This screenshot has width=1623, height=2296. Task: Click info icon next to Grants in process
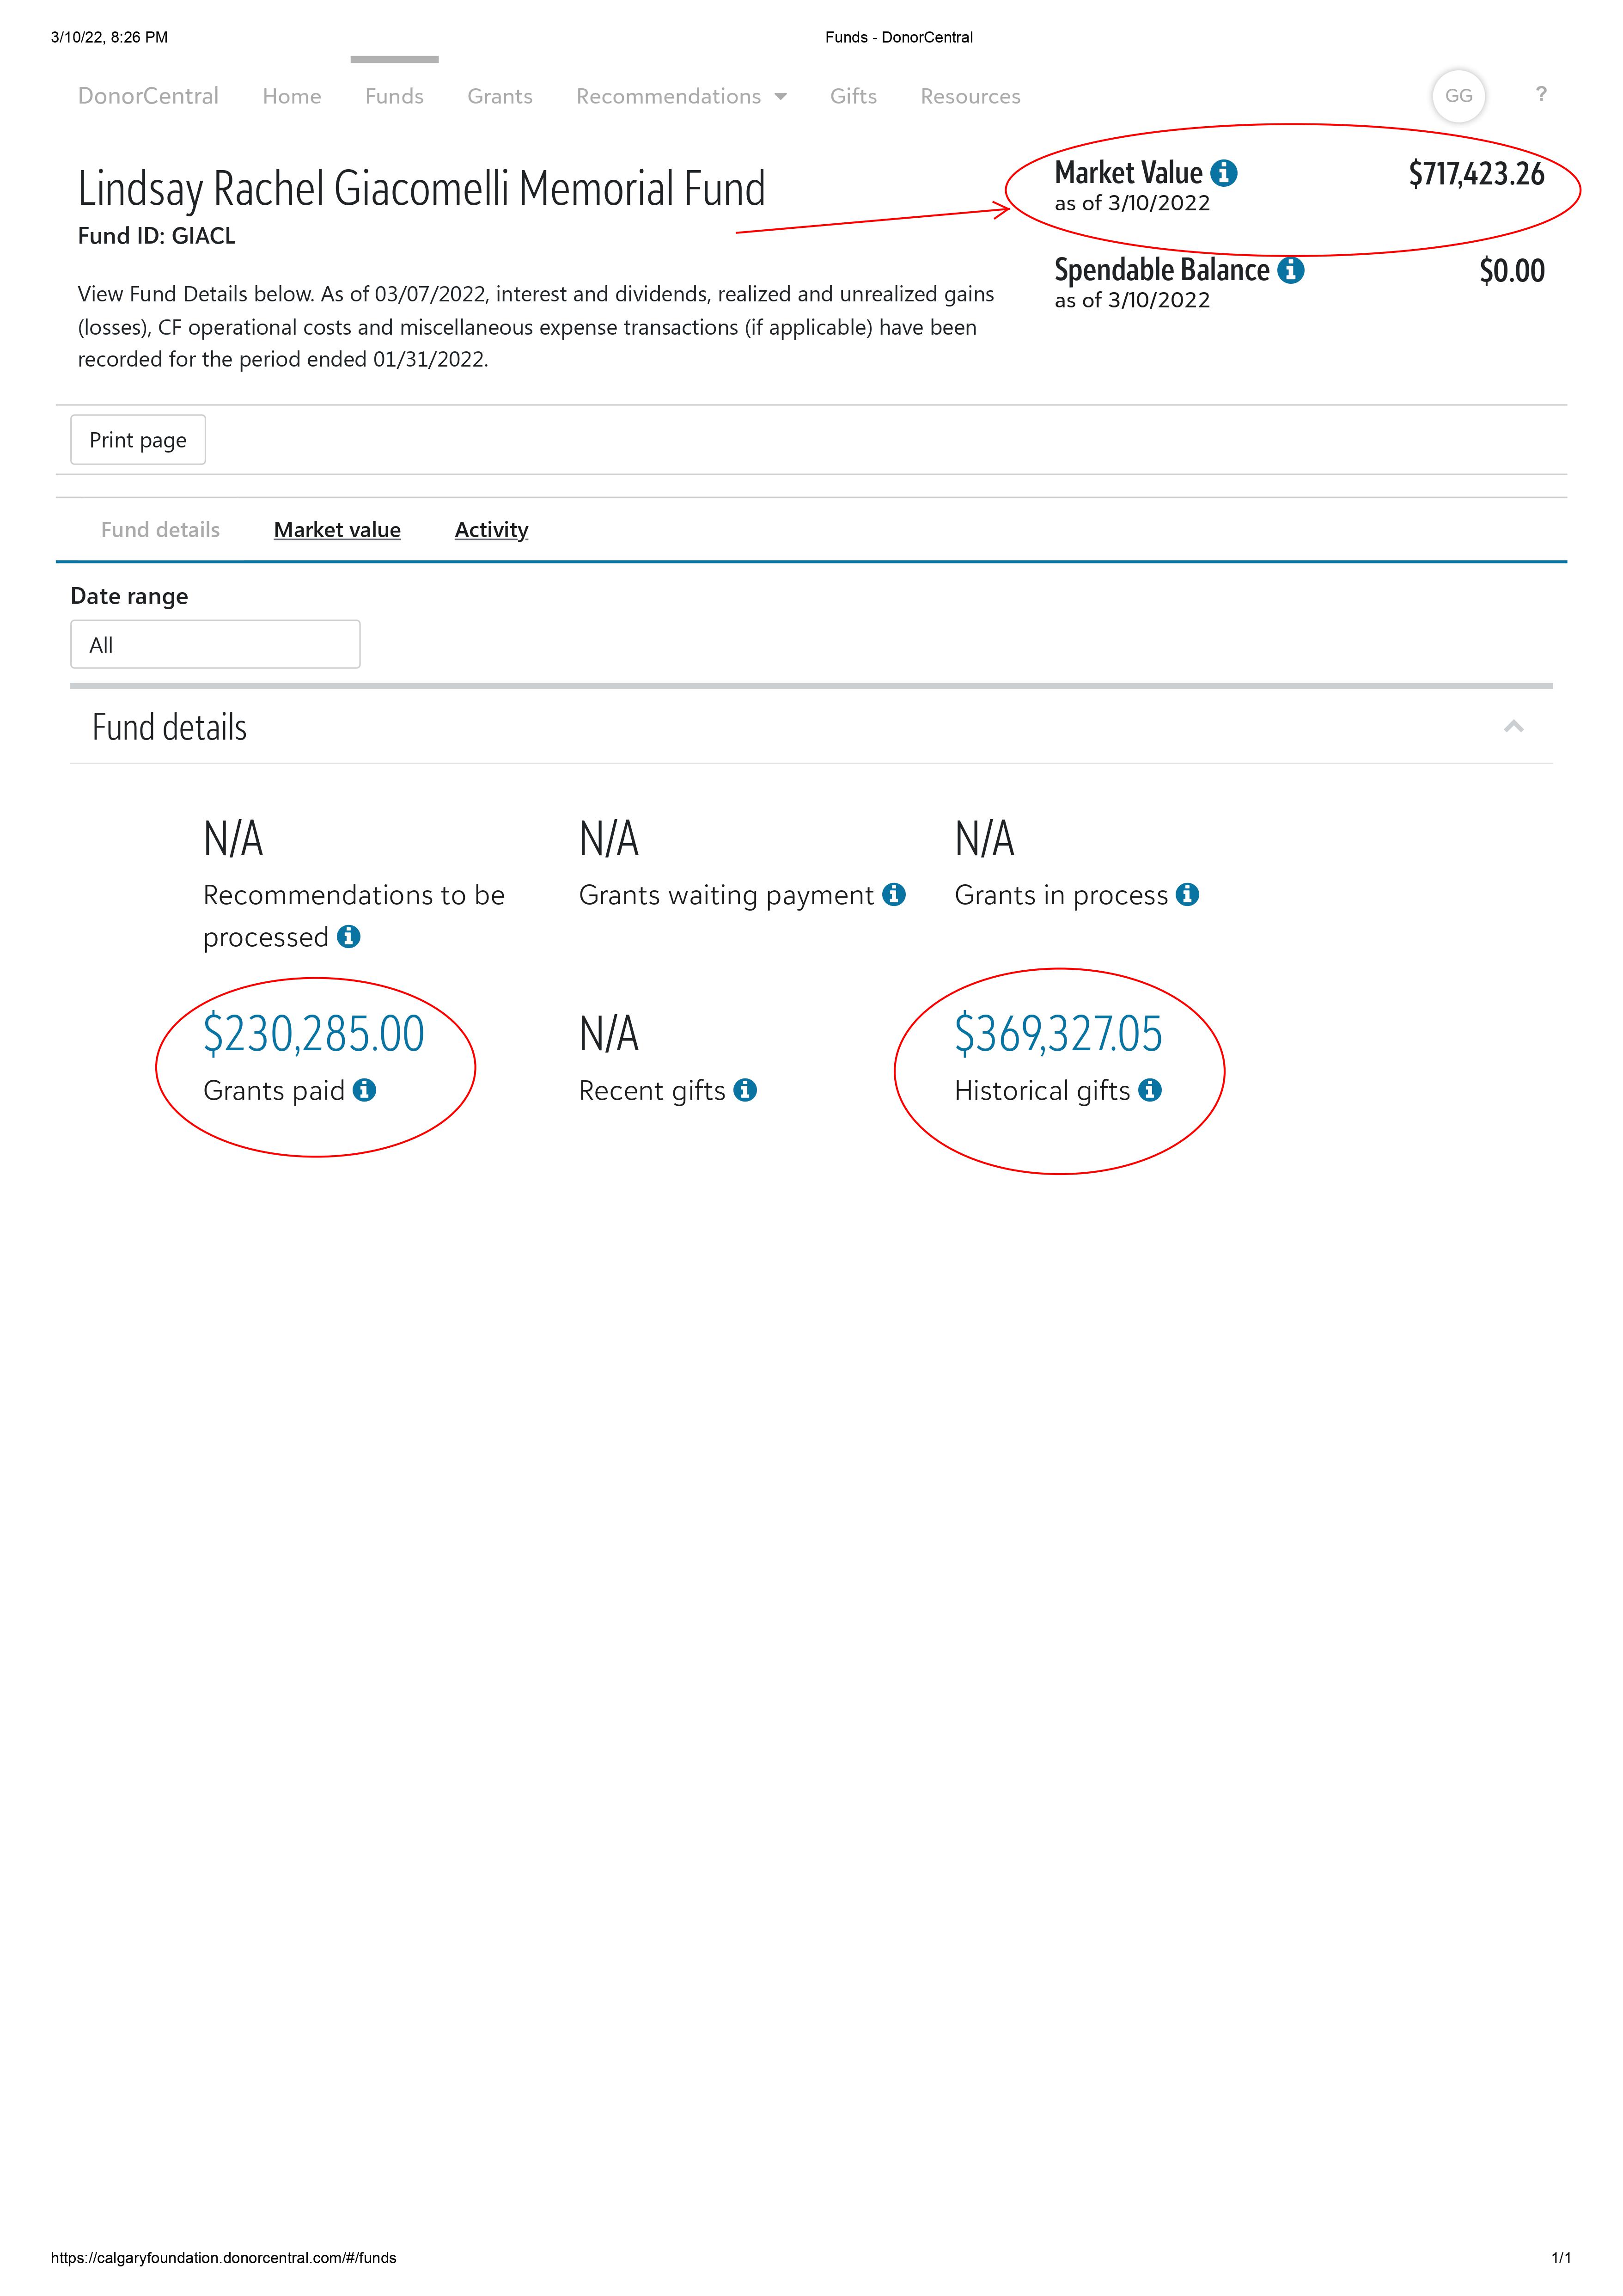coord(1187,895)
